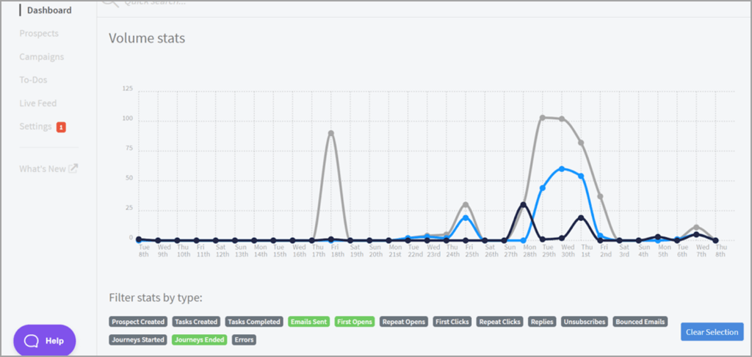Open the Live Feed page

pos(38,104)
